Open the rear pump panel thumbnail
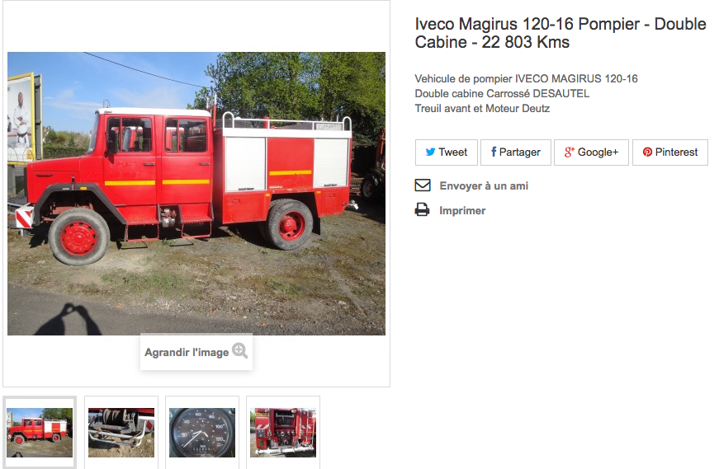This screenshot has width=719, height=469. [x=283, y=433]
